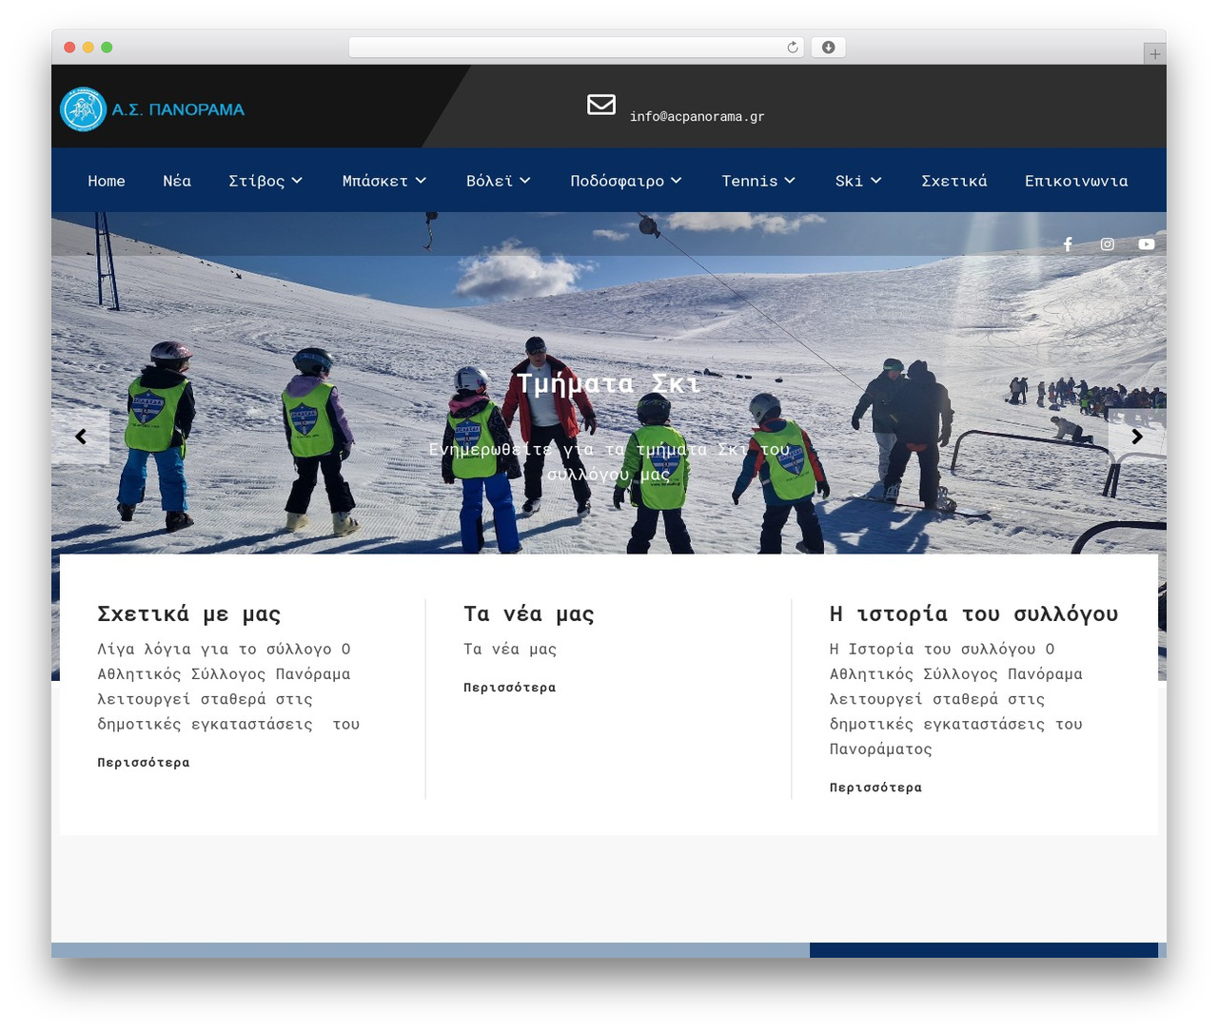Image resolution: width=1218 pixels, height=1031 pixels.
Task: Click the Τα νέα μας heading
Action: (x=529, y=614)
